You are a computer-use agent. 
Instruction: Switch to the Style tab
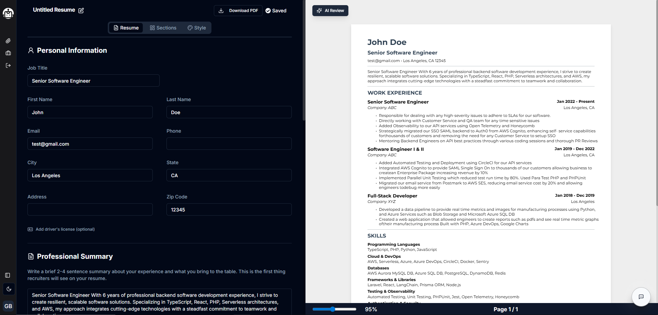[197, 28]
